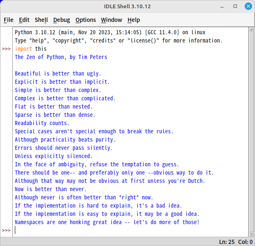Screen dimensions: 255x246
Task: Open the File menu
Action: [x=8, y=20]
